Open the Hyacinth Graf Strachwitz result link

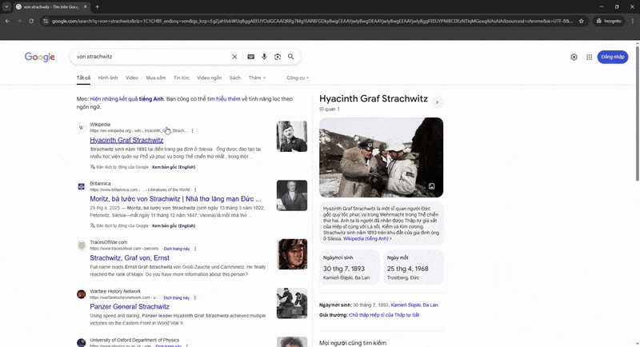[126, 140]
